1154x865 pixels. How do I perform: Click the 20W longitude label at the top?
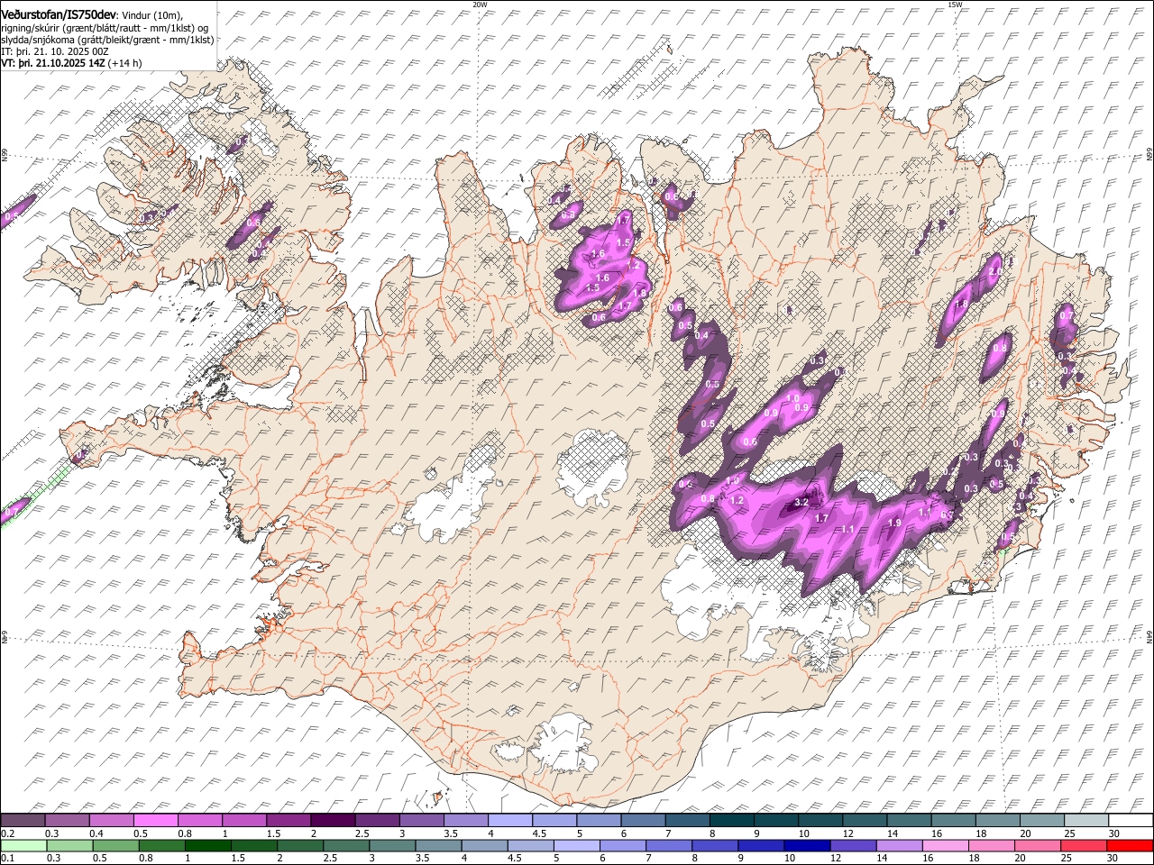479,5
